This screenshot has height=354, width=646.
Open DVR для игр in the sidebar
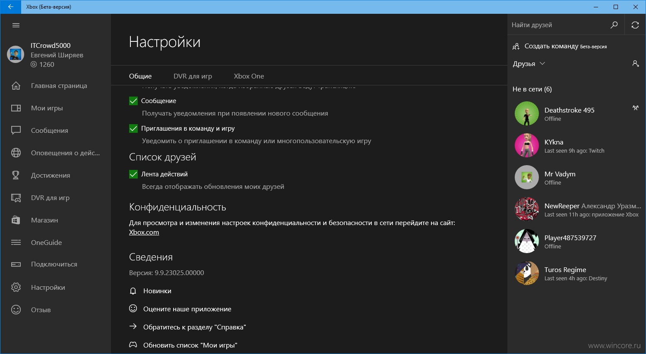coord(55,198)
